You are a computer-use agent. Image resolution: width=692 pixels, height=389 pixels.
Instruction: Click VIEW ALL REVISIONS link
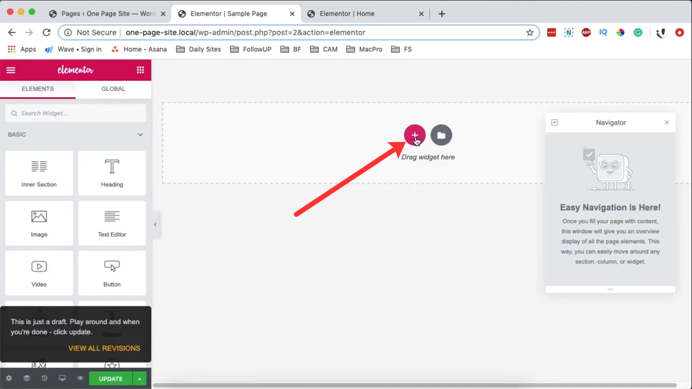point(104,348)
